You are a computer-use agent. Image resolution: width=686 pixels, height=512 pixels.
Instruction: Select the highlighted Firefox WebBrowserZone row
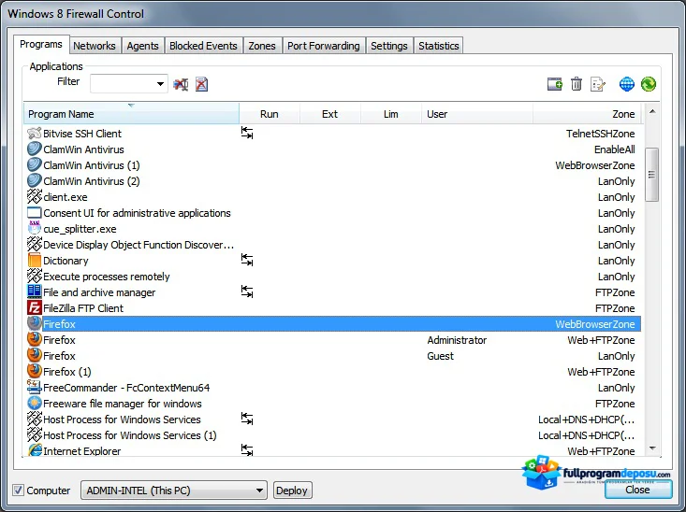pyautogui.click(x=332, y=323)
